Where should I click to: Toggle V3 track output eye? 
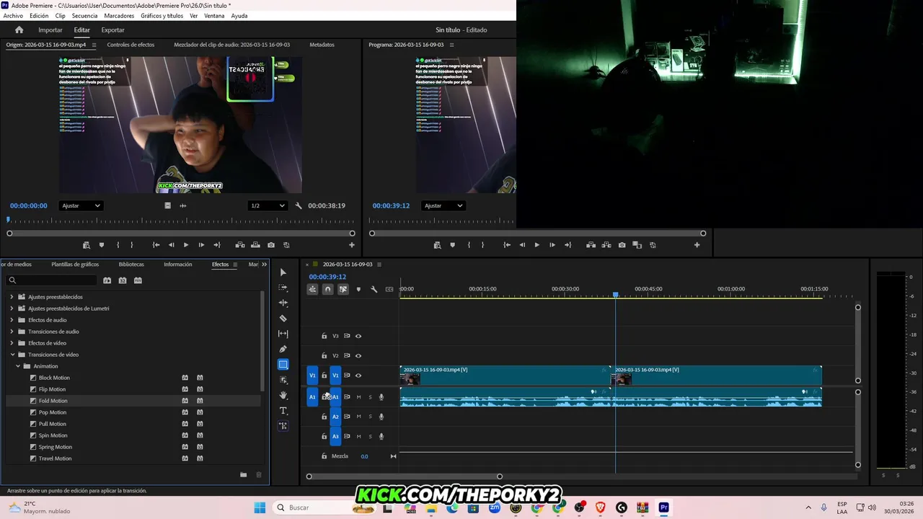point(358,336)
